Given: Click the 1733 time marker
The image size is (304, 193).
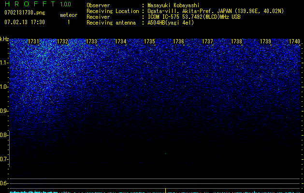Looking at the screenshot, I should [x=91, y=41].
